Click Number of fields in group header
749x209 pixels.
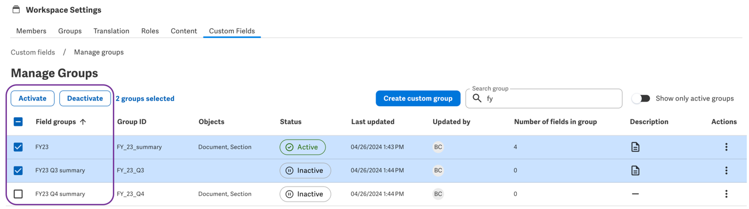(x=555, y=122)
